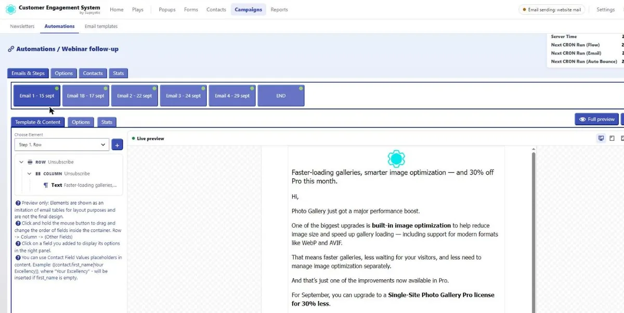Select automation-level Options tab beside Emails & Steps
The height and width of the screenshot is (313, 624).
(x=64, y=73)
